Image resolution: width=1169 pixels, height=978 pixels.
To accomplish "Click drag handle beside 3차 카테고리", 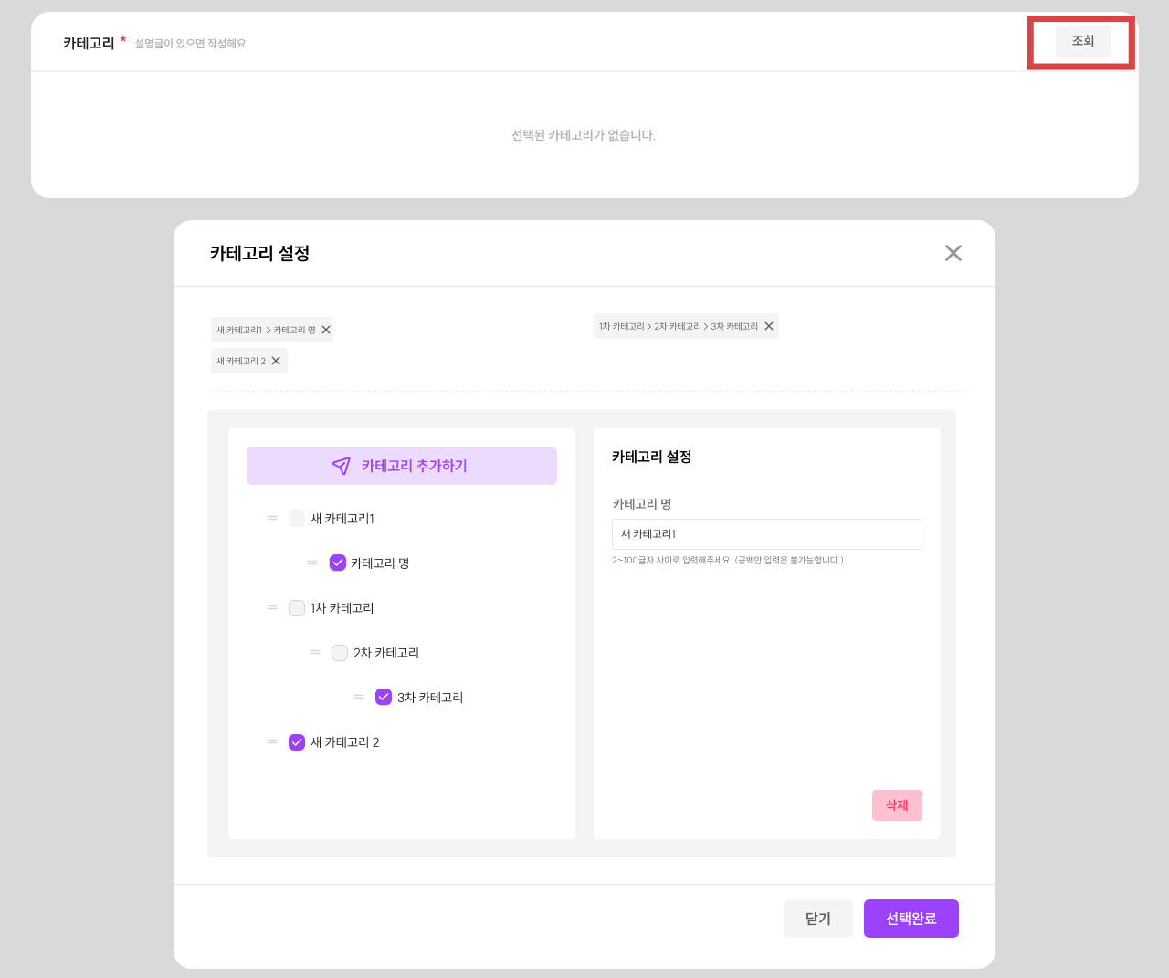I will 359,697.
